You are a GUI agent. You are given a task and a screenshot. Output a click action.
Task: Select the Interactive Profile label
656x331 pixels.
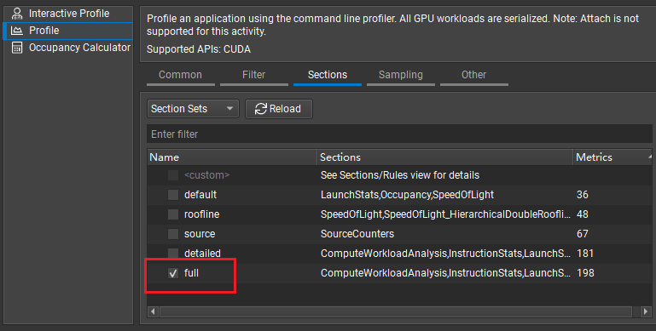(69, 14)
